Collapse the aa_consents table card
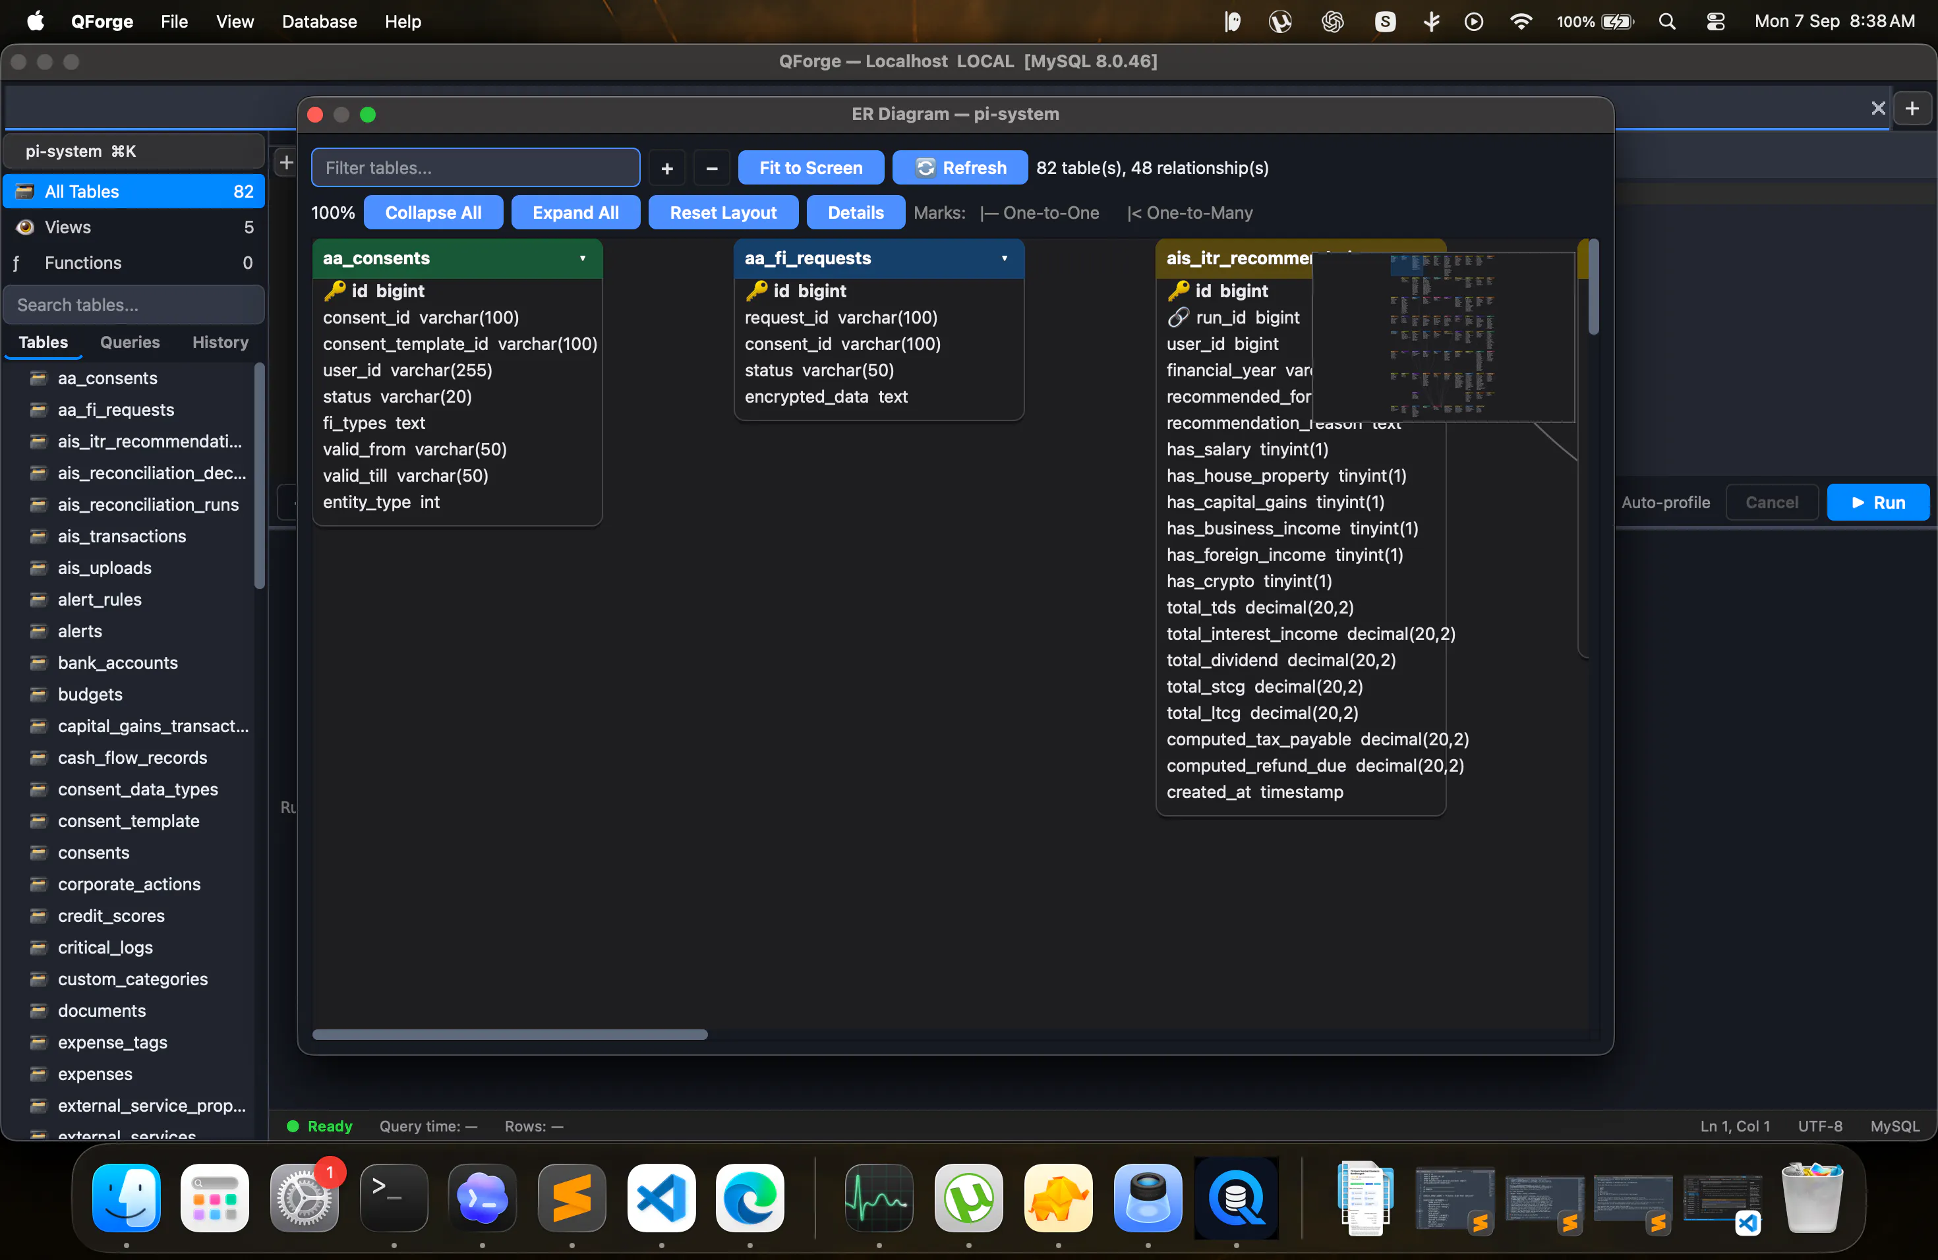1938x1260 pixels. [x=583, y=259]
